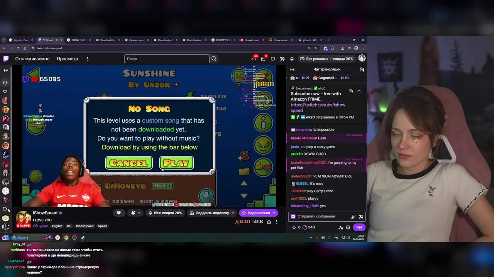Open pinned twitch.tv/subs/ishowspeed link
Viewport: 494px width, 277px height.
318,107
